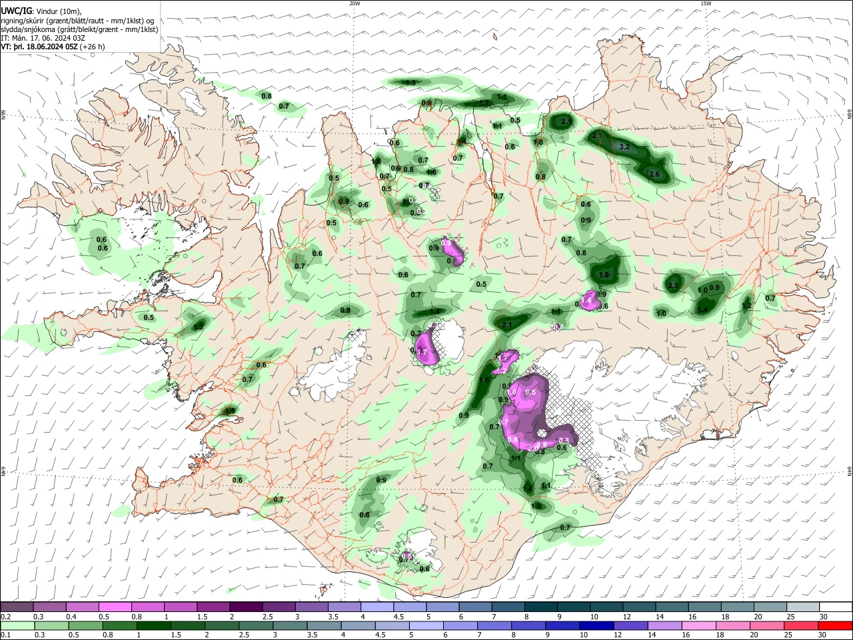Click the '0.1' label on the rain scale

coord(6,635)
